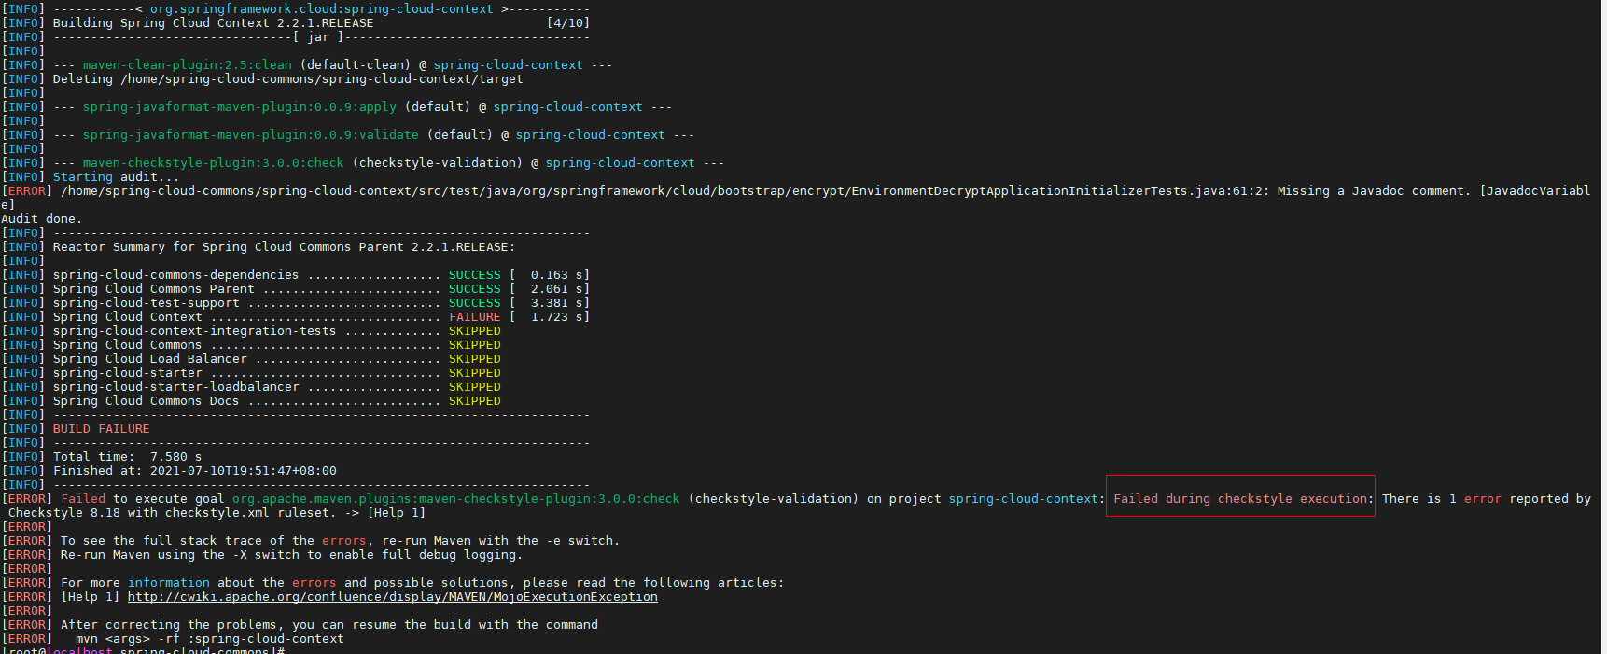Click 'maven-clean-plugin:2.5:clean' text
This screenshot has height=654, width=1607.
(187, 65)
